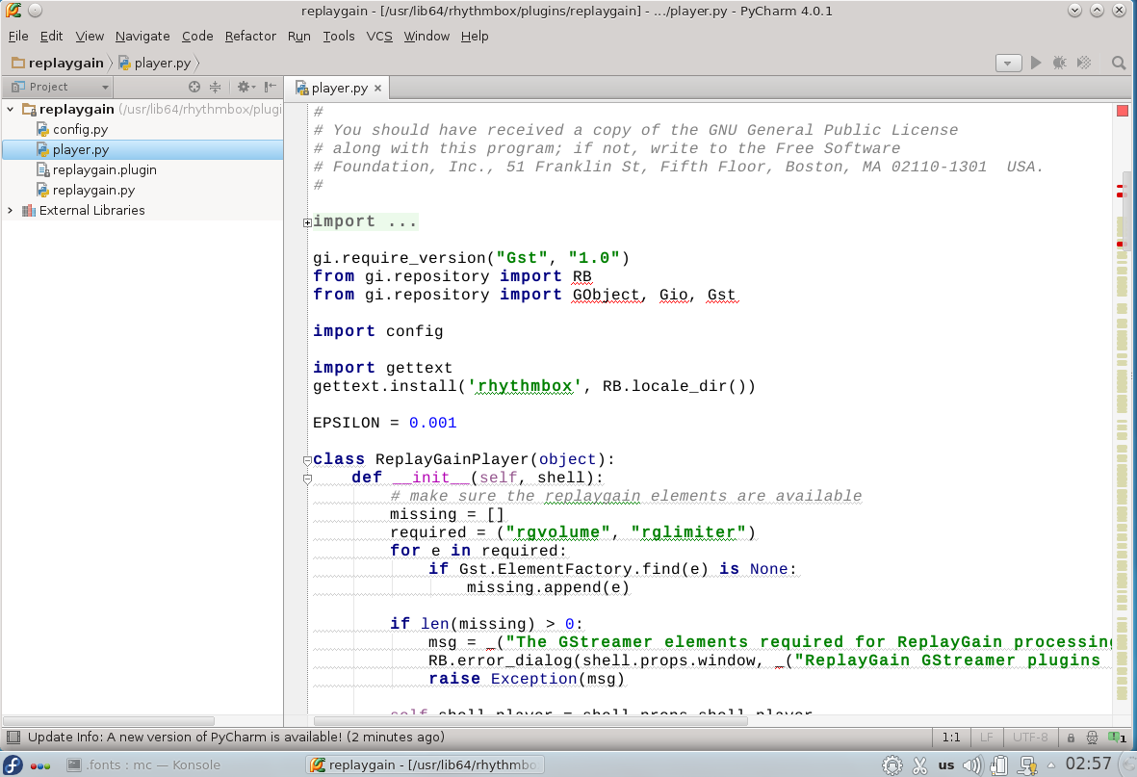This screenshot has height=777, width=1137.
Task: Click the Fedora application launcher icon
Action: pos(13,764)
